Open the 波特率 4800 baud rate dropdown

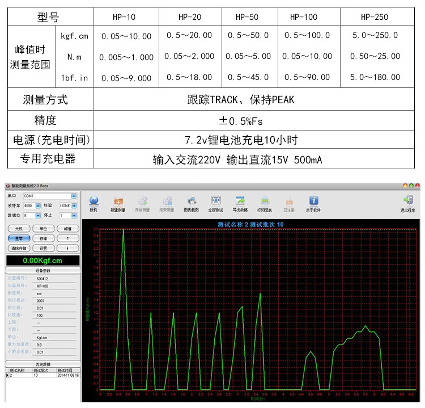pyautogui.click(x=38, y=206)
